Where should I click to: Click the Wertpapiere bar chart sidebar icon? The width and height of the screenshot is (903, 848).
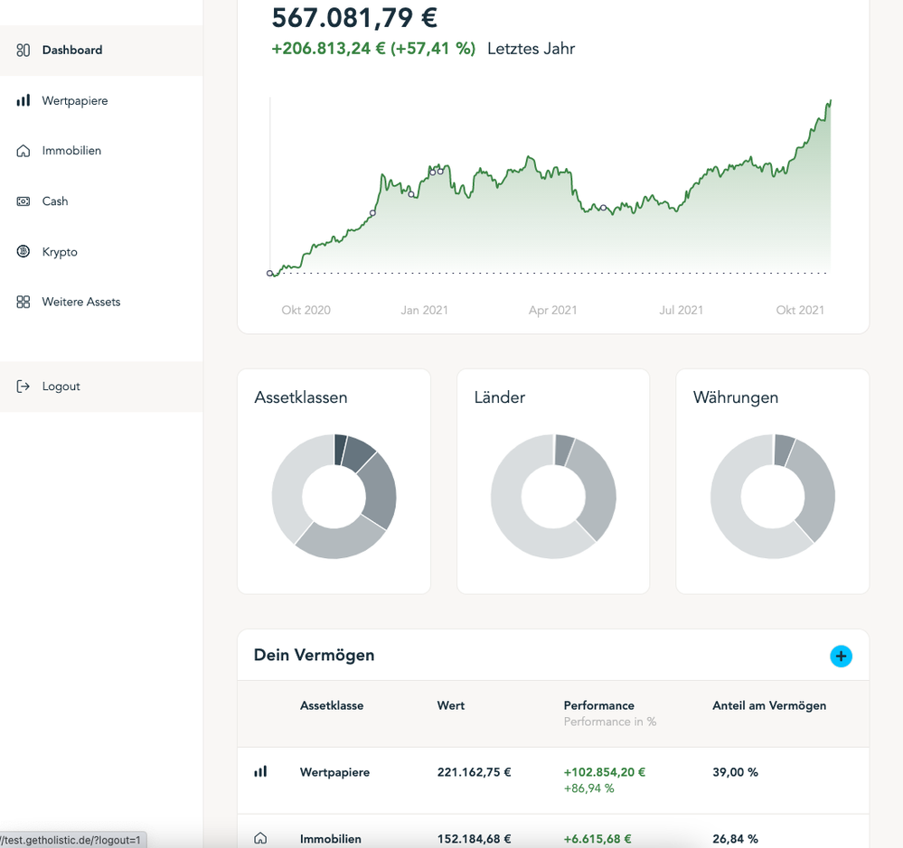(24, 101)
